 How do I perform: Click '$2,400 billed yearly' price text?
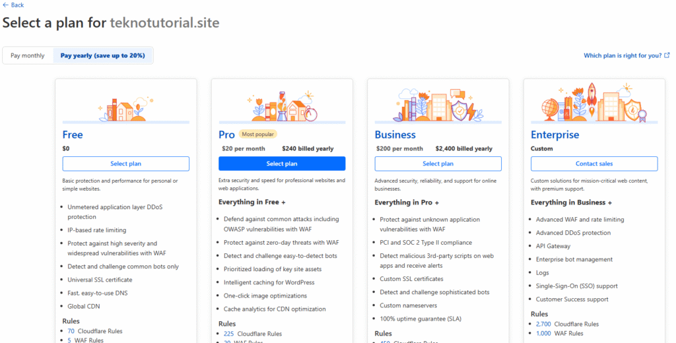pyautogui.click(x=464, y=148)
